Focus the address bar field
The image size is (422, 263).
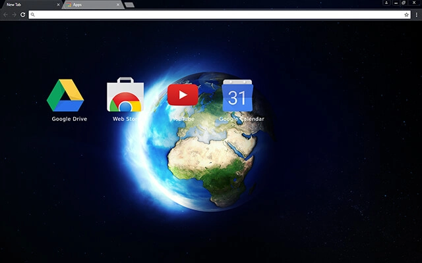click(220, 14)
